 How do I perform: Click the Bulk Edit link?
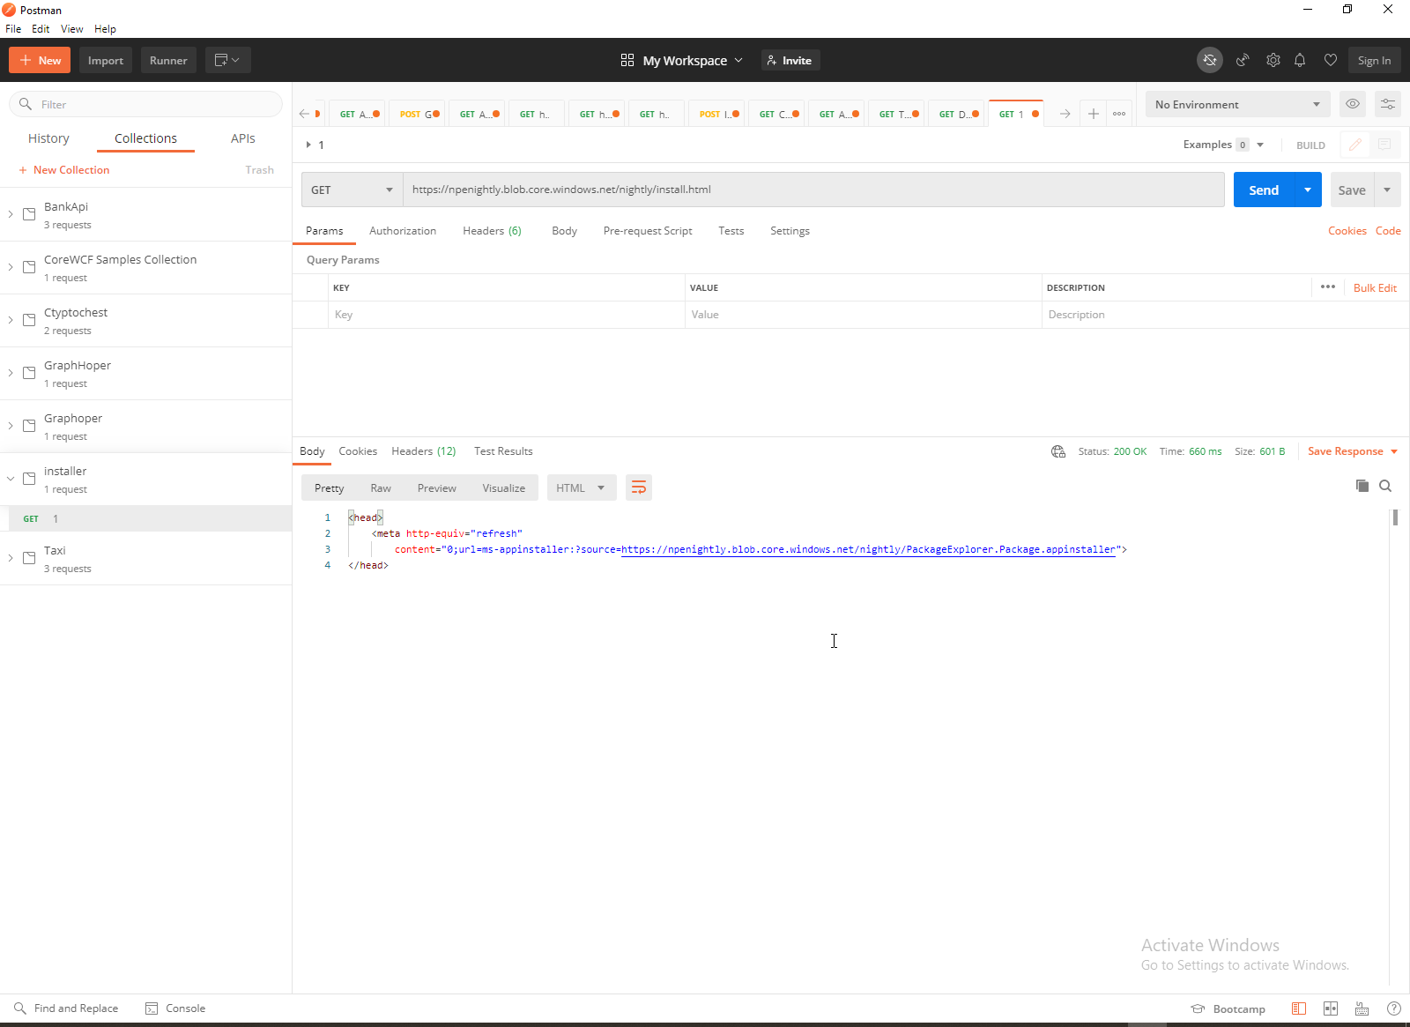(1375, 288)
